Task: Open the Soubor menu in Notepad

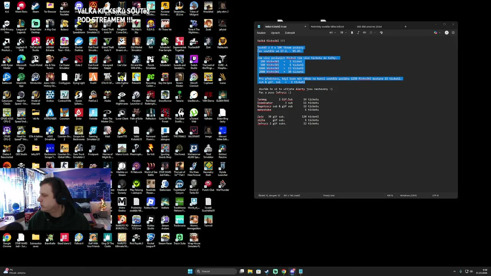Action: point(261,33)
